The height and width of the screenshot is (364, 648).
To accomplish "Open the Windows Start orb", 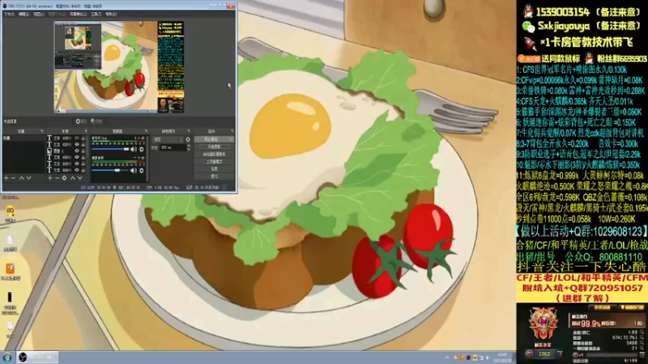I will click(x=7, y=358).
